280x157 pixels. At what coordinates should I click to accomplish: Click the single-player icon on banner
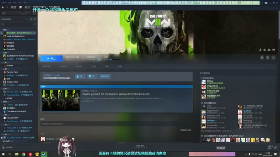pyautogui.click(x=260, y=50)
